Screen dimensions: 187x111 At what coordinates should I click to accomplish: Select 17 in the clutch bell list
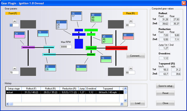click(x=76, y=16)
